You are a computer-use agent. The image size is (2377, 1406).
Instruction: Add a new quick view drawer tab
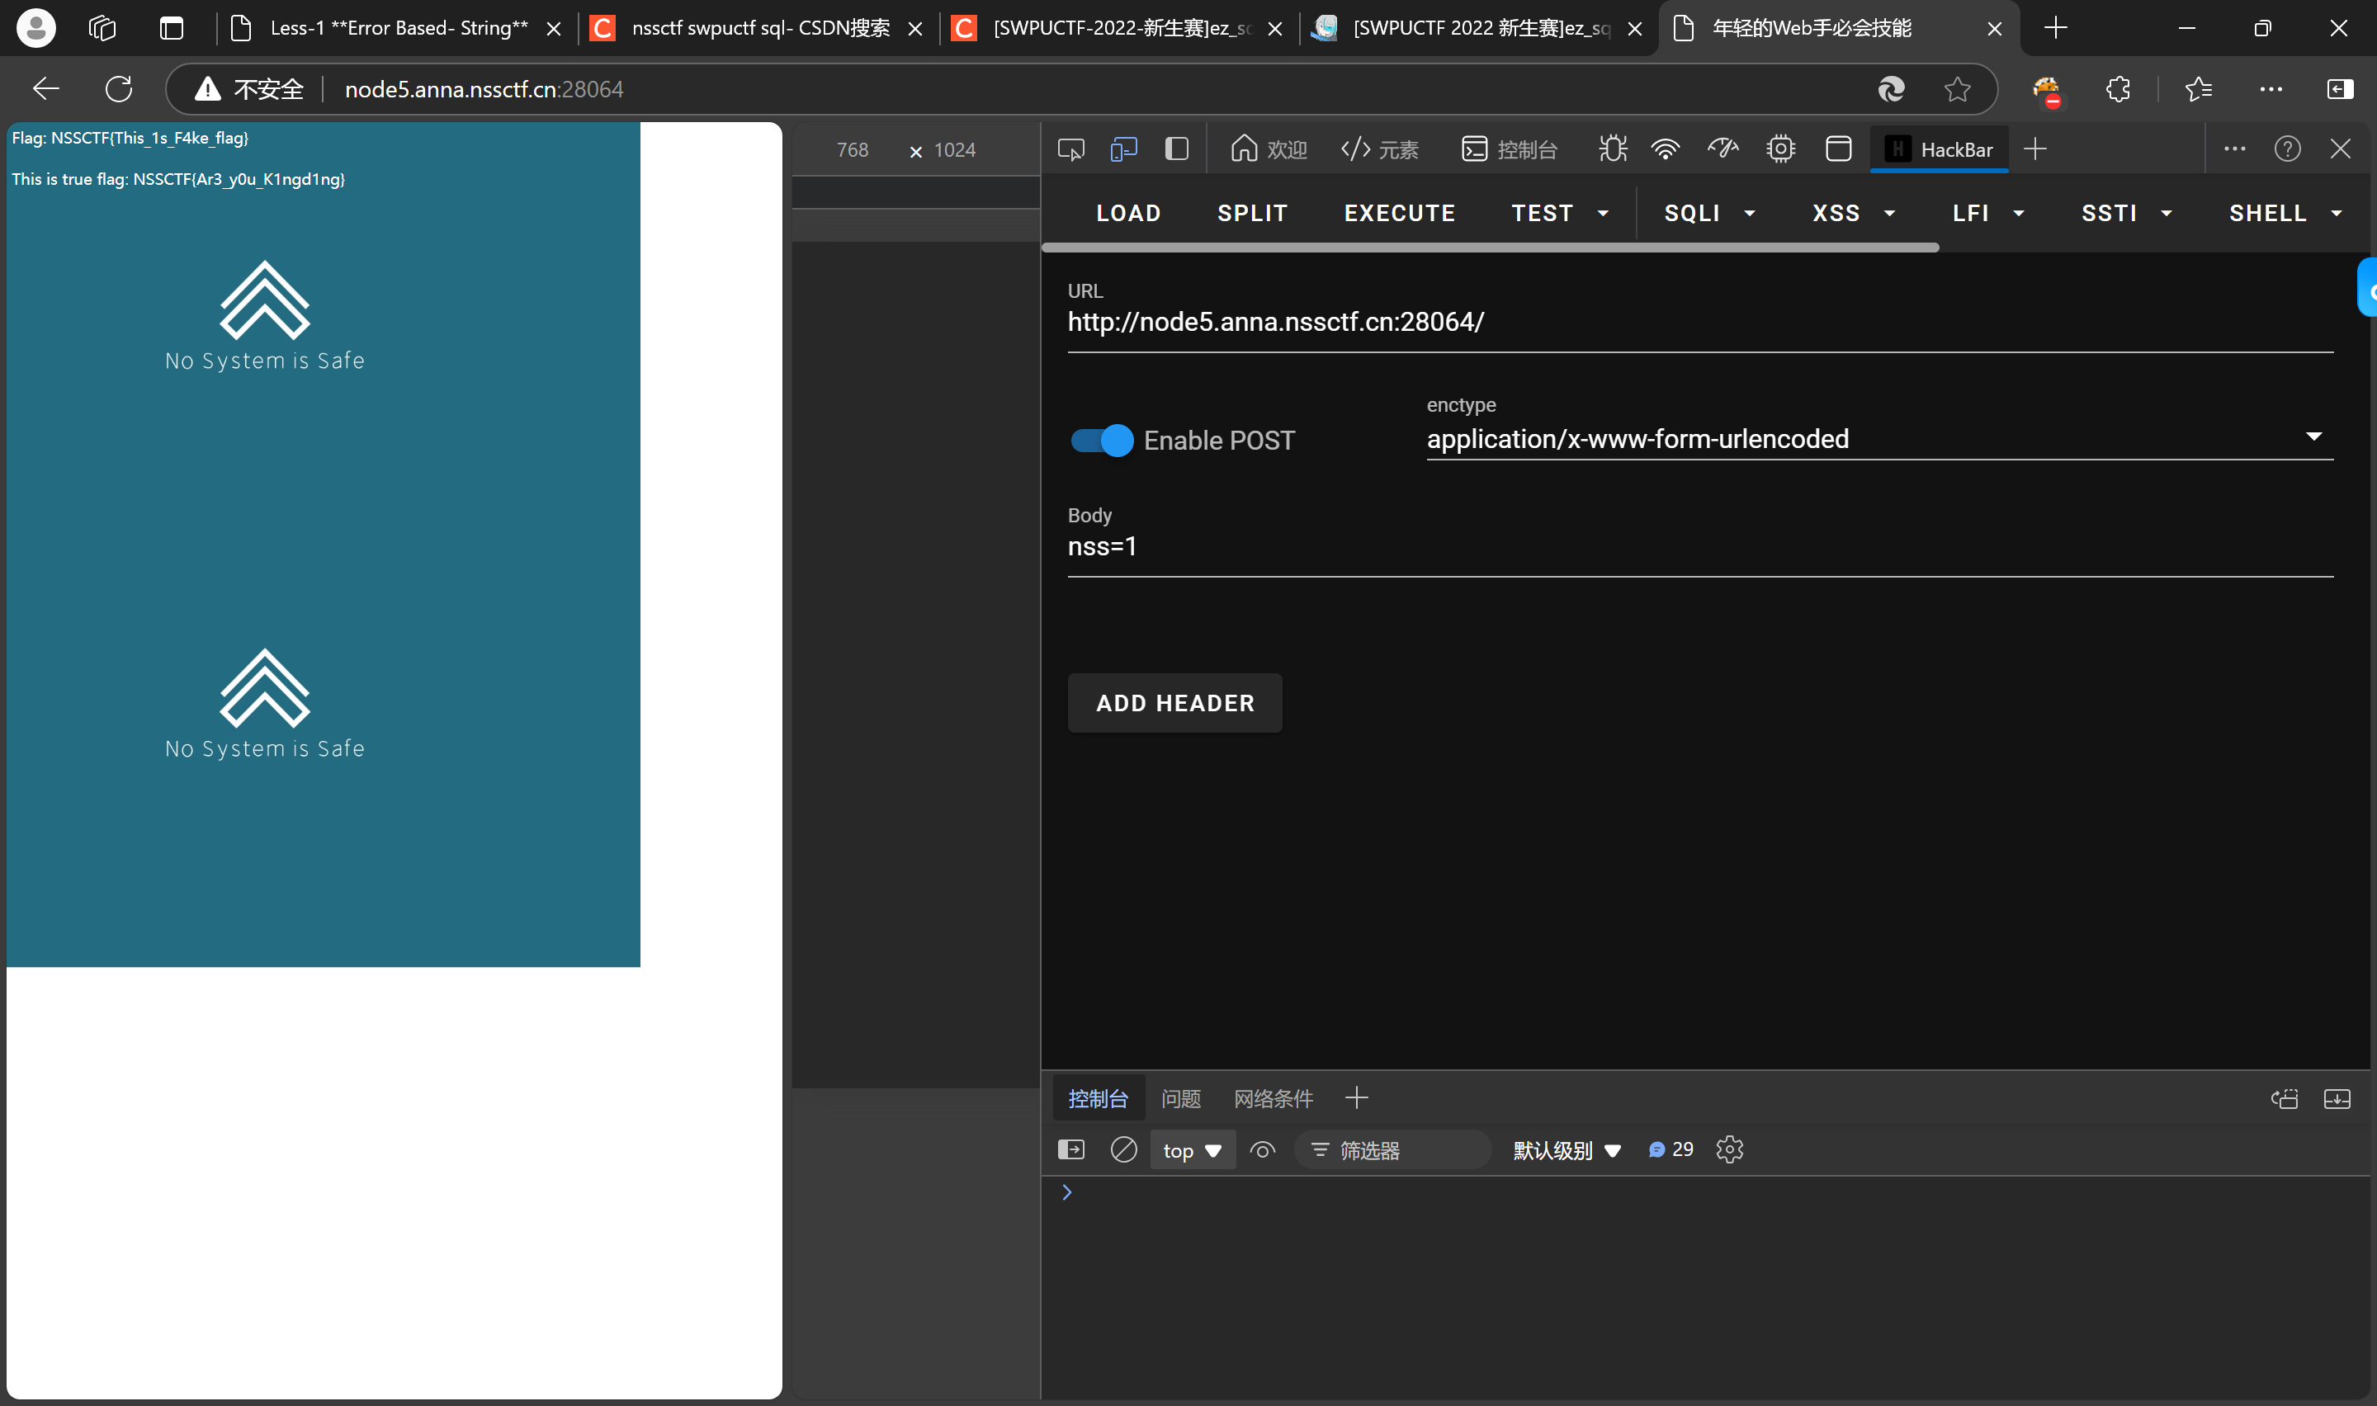click(1356, 1099)
